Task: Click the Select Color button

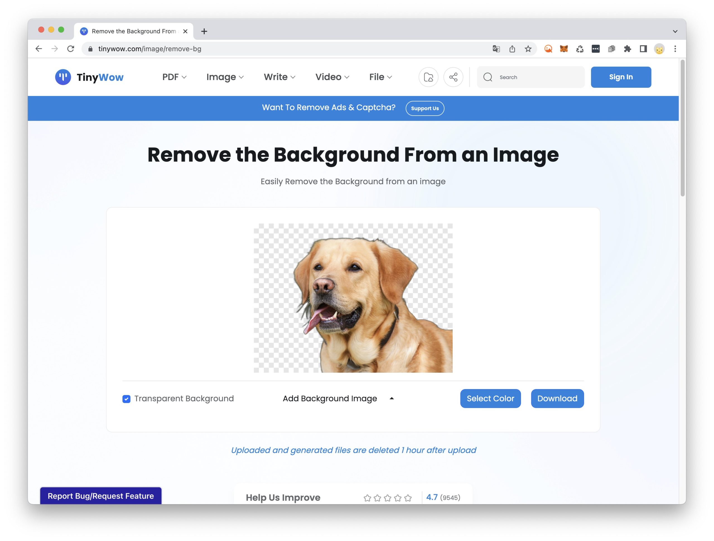Action: click(x=490, y=399)
